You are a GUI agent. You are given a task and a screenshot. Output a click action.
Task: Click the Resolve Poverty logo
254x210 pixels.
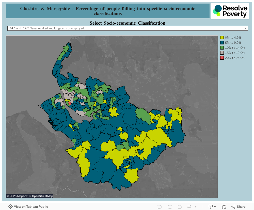point(230,11)
